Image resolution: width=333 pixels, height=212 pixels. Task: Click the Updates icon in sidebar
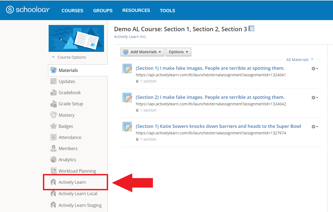click(54, 81)
